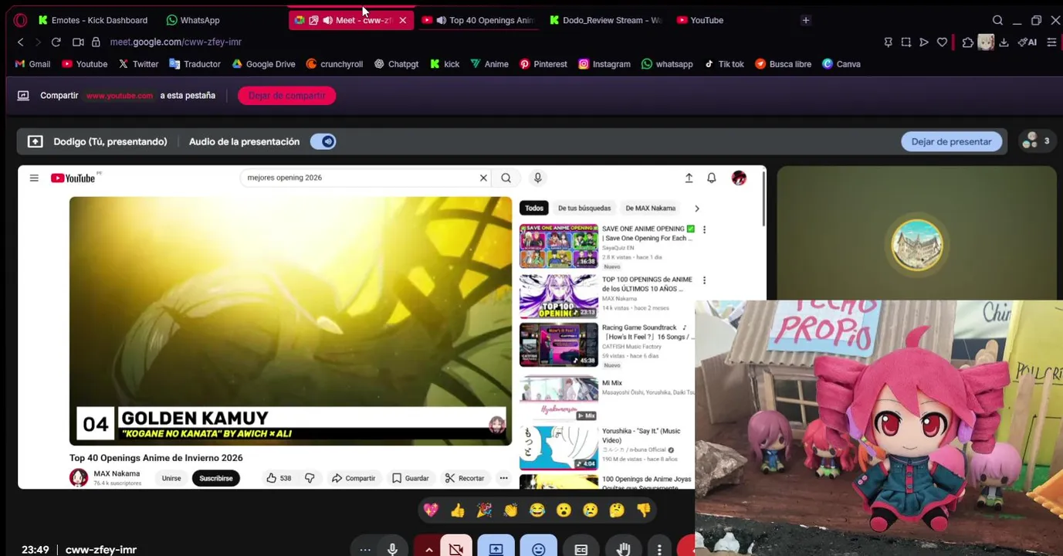Send crying face reaction

590,510
